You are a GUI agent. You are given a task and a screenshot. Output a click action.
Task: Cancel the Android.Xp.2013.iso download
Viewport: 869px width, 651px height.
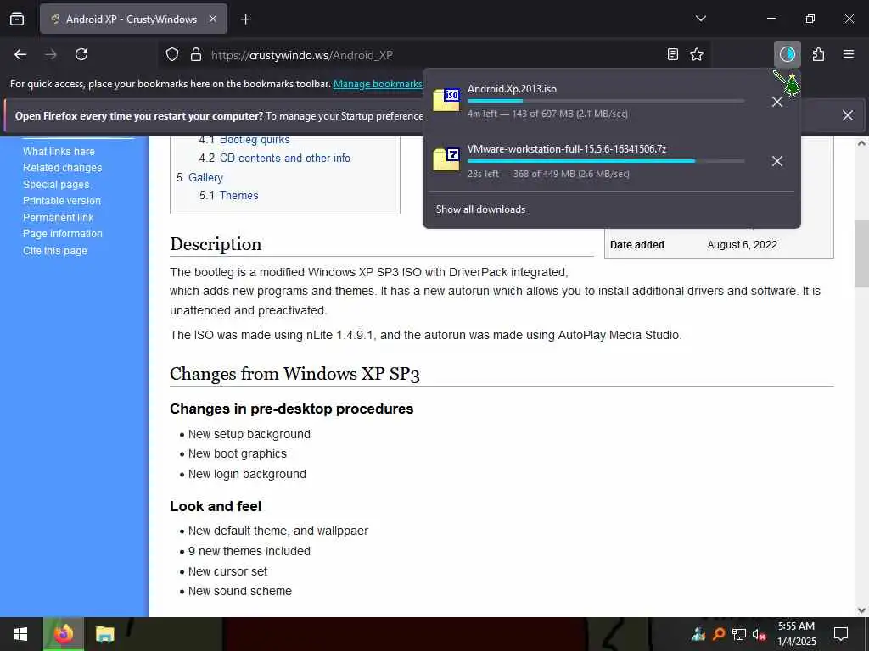[777, 102]
